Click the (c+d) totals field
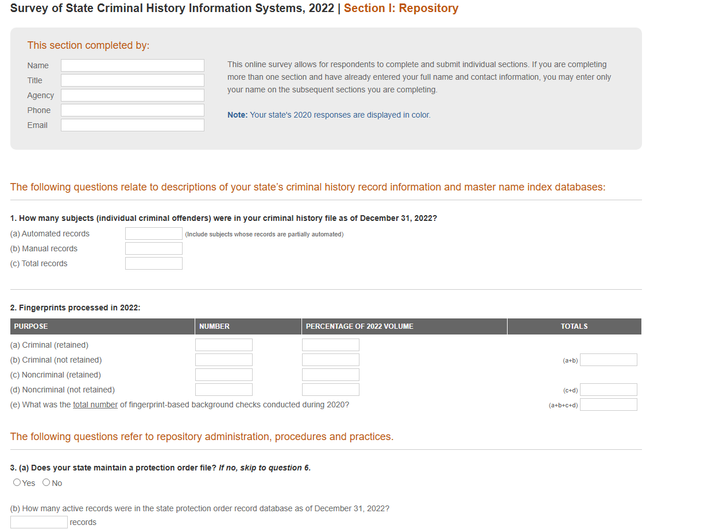This screenshot has height=529, width=708. click(x=609, y=390)
